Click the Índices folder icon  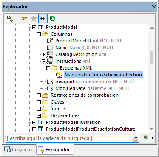click(x=45, y=109)
